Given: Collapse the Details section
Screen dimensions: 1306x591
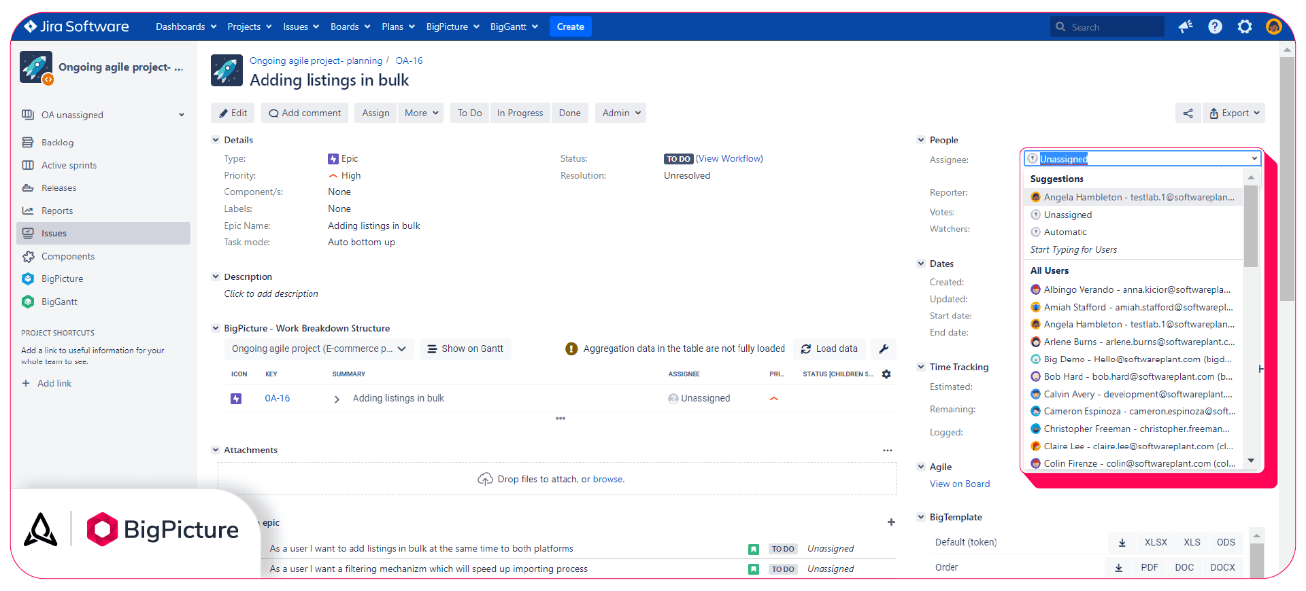Looking at the screenshot, I should (x=216, y=140).
